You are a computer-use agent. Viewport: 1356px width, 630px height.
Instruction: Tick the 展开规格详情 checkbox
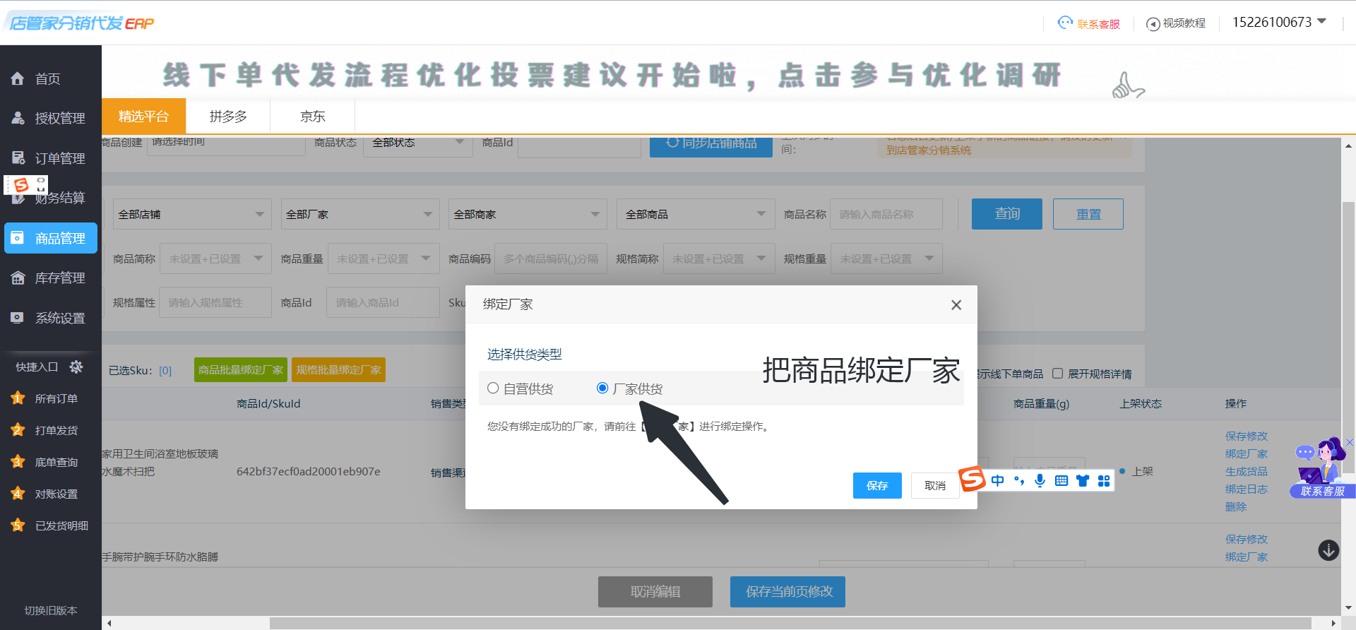coord(1057,374)
